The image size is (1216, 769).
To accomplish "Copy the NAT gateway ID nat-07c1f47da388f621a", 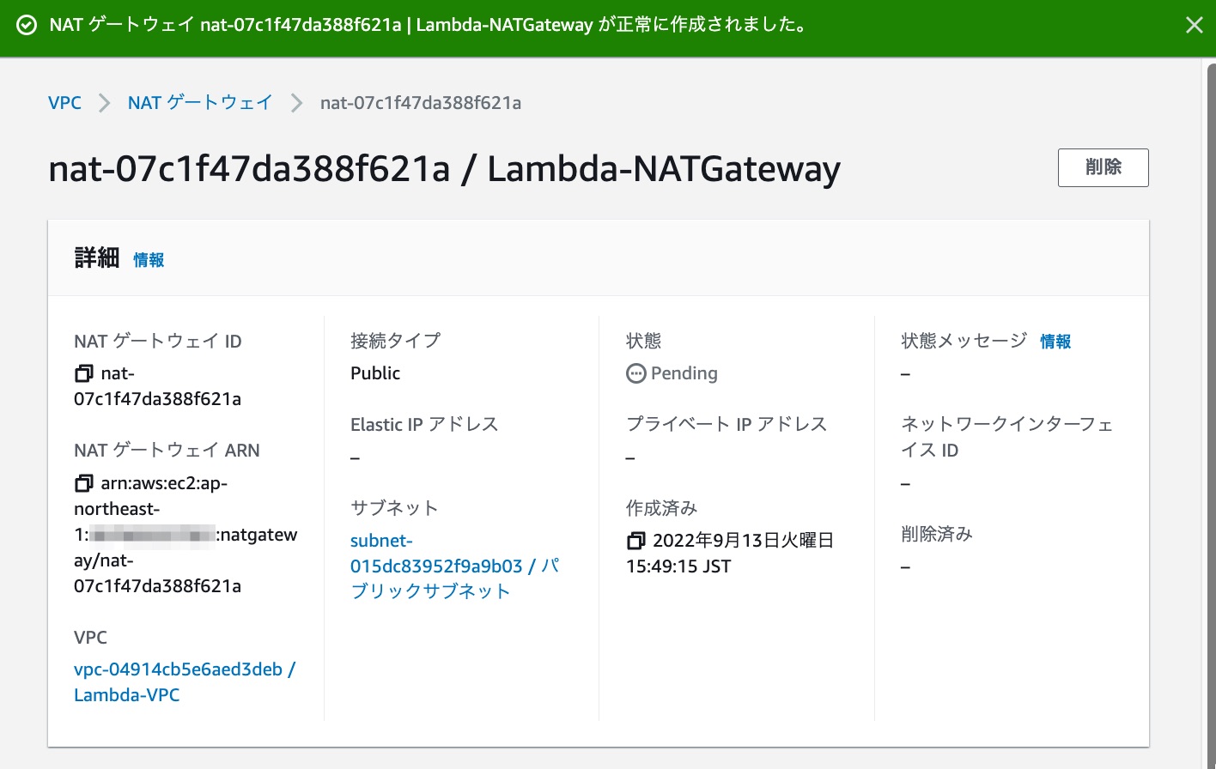I will (x=83, y=373).
